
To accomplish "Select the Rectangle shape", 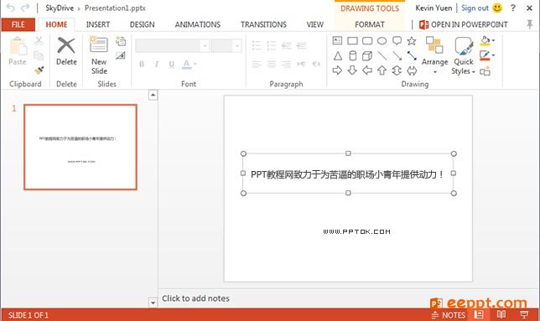I will pyautogui.click(x=352, y=41).
